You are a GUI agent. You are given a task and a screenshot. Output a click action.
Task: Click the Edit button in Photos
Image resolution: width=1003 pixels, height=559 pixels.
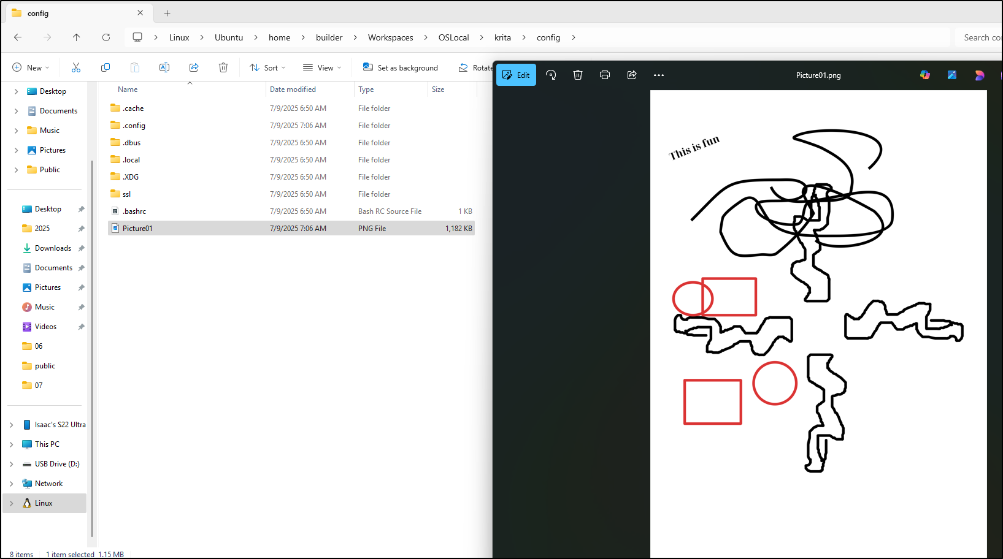click(516, 75)
